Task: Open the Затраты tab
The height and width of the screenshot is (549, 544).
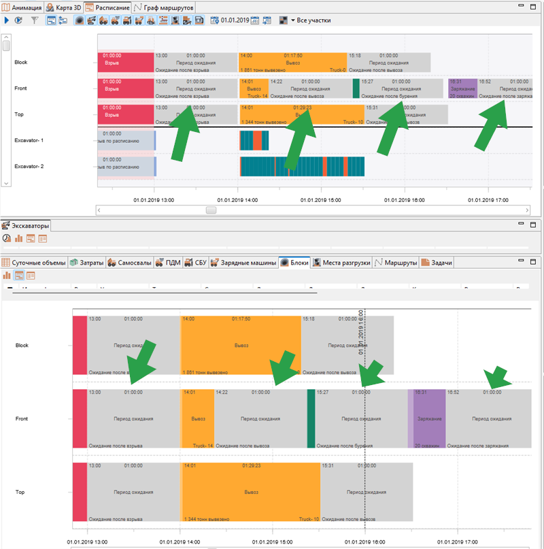Action: coord(87,263)
